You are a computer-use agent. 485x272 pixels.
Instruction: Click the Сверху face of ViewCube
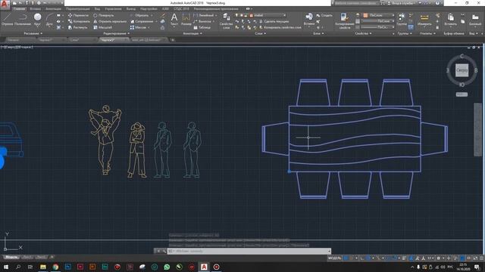pyautogui.click(x=462, y=70)
